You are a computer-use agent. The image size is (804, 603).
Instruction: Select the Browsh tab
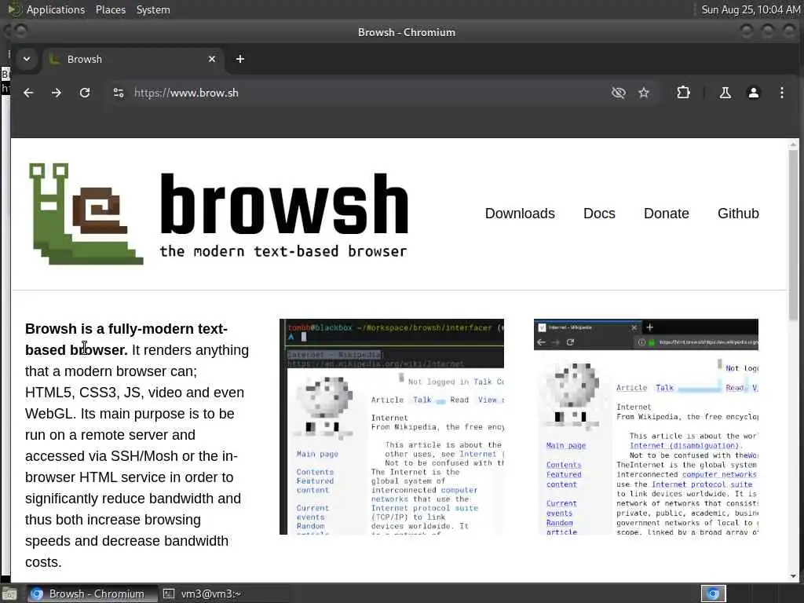(x=133, y=59)
